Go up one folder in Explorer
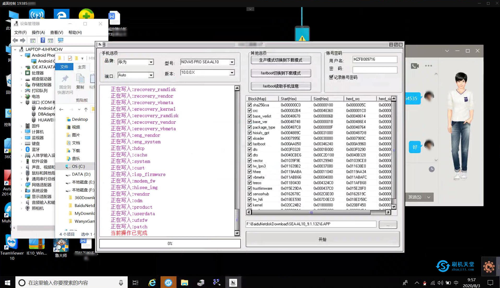 pos(86,110)
